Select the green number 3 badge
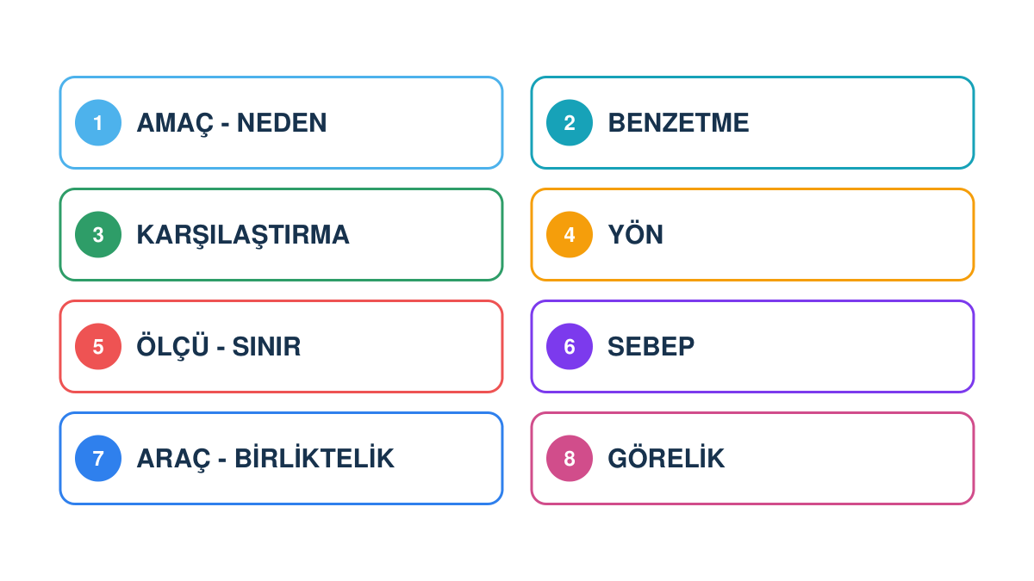The image size is (1034, 581). pyautogui.click(x=98, y=235)
